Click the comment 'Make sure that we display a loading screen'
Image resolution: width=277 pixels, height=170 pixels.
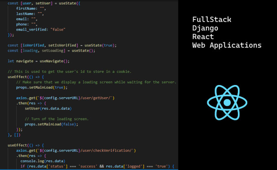(x=96, y=82)
